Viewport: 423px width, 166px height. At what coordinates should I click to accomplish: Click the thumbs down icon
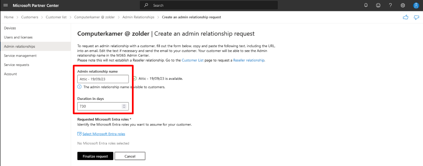(x=417, y=17)
